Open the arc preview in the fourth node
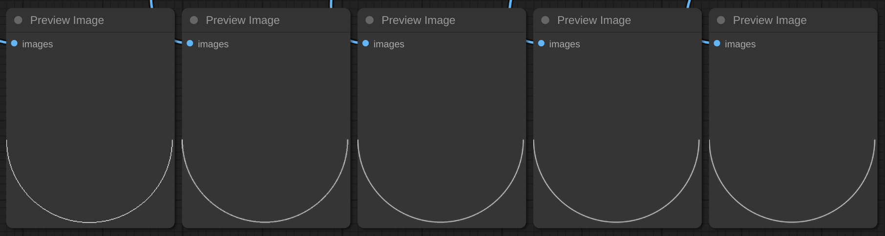885x236 pixels. point(616,181)
